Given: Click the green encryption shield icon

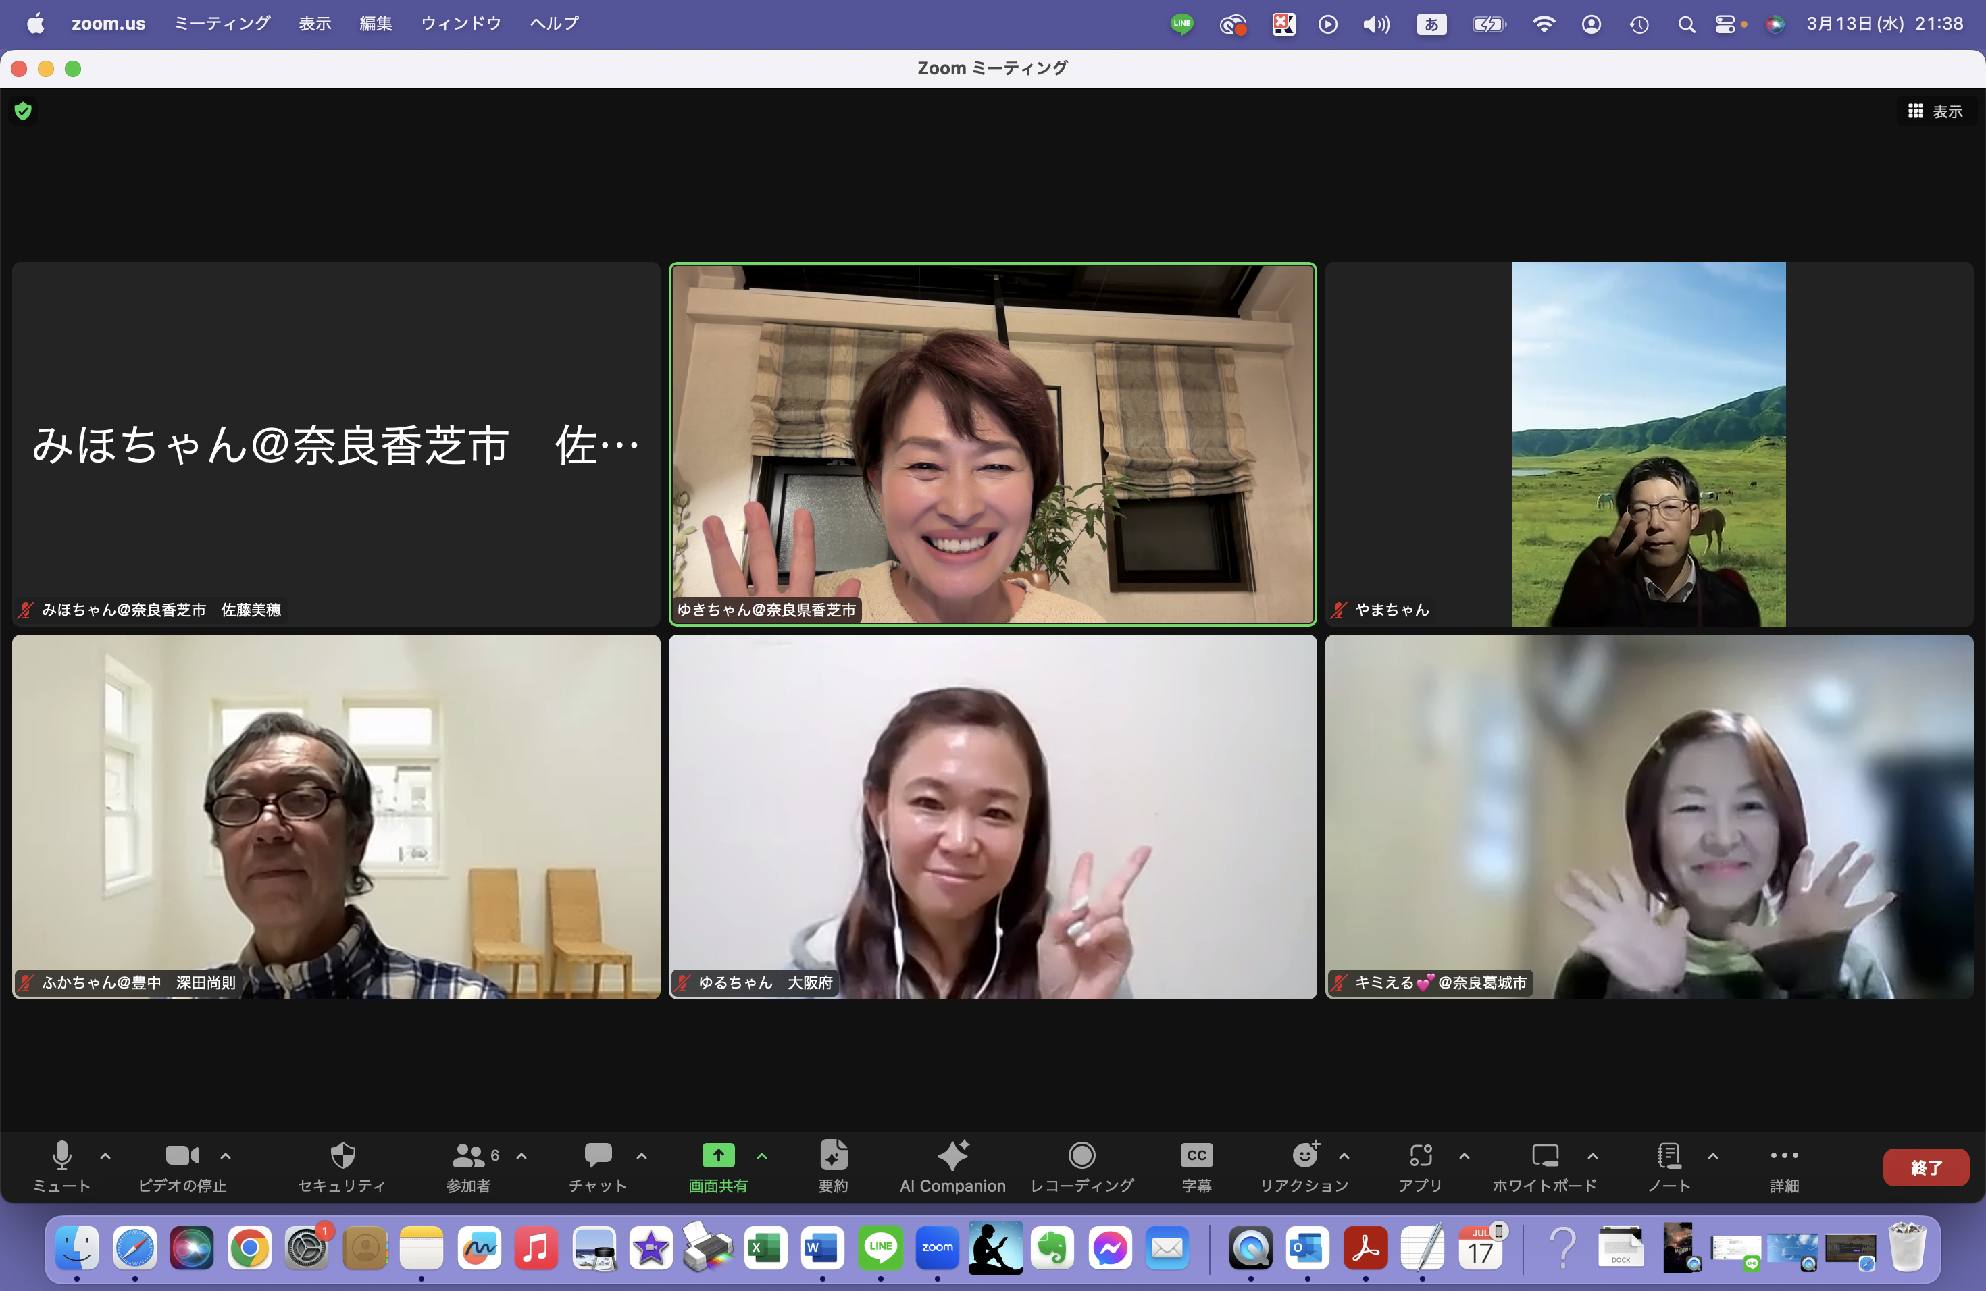Looking at the screenshot, I should [24, 111].
